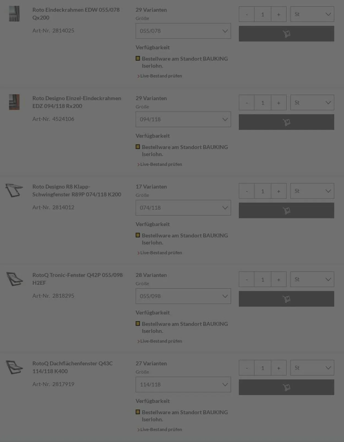This screenshot has width=344, height=442.
Task: Open the 094/118 Größe dropdown
Action: [x=183, y=119]
